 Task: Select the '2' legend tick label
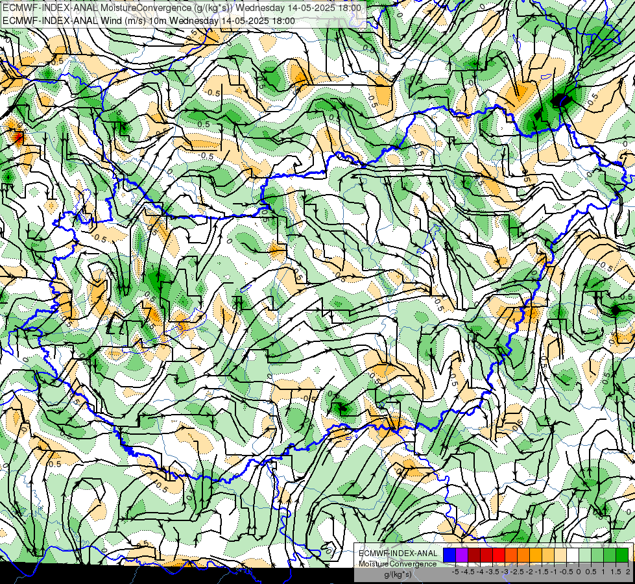628,572
